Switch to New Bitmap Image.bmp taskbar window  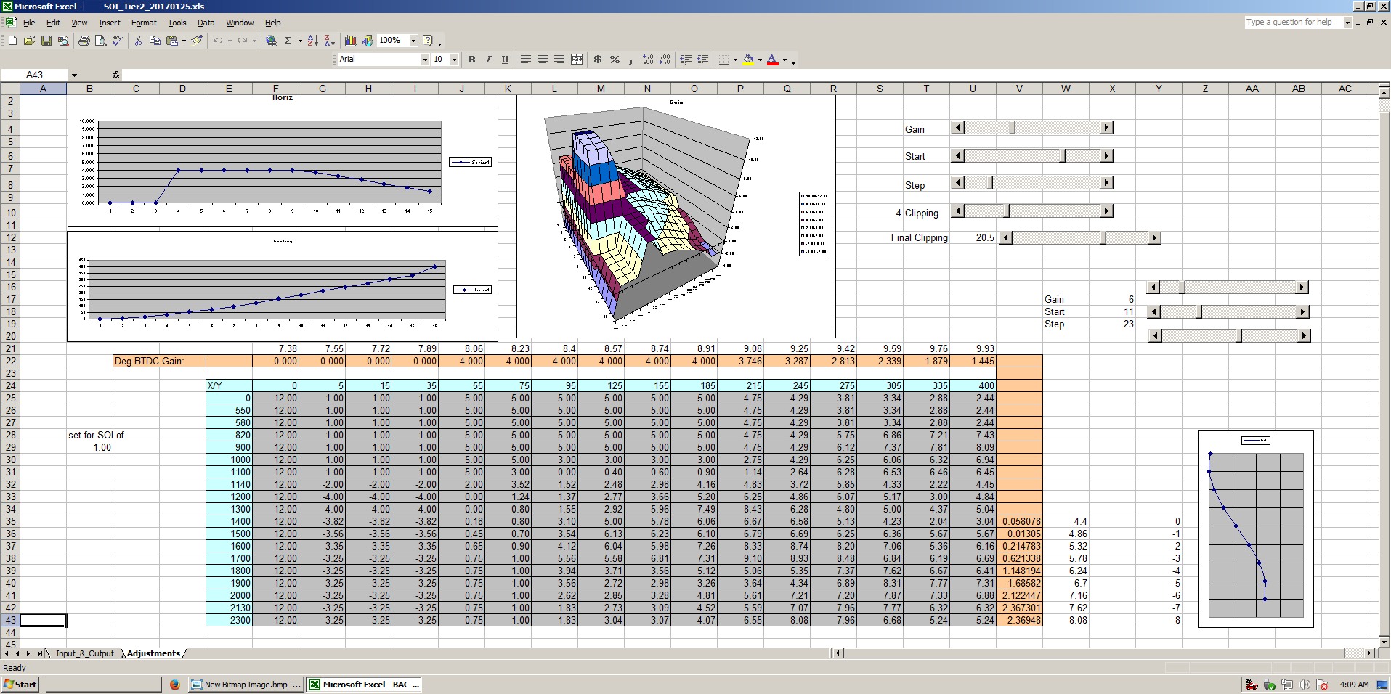246,684
